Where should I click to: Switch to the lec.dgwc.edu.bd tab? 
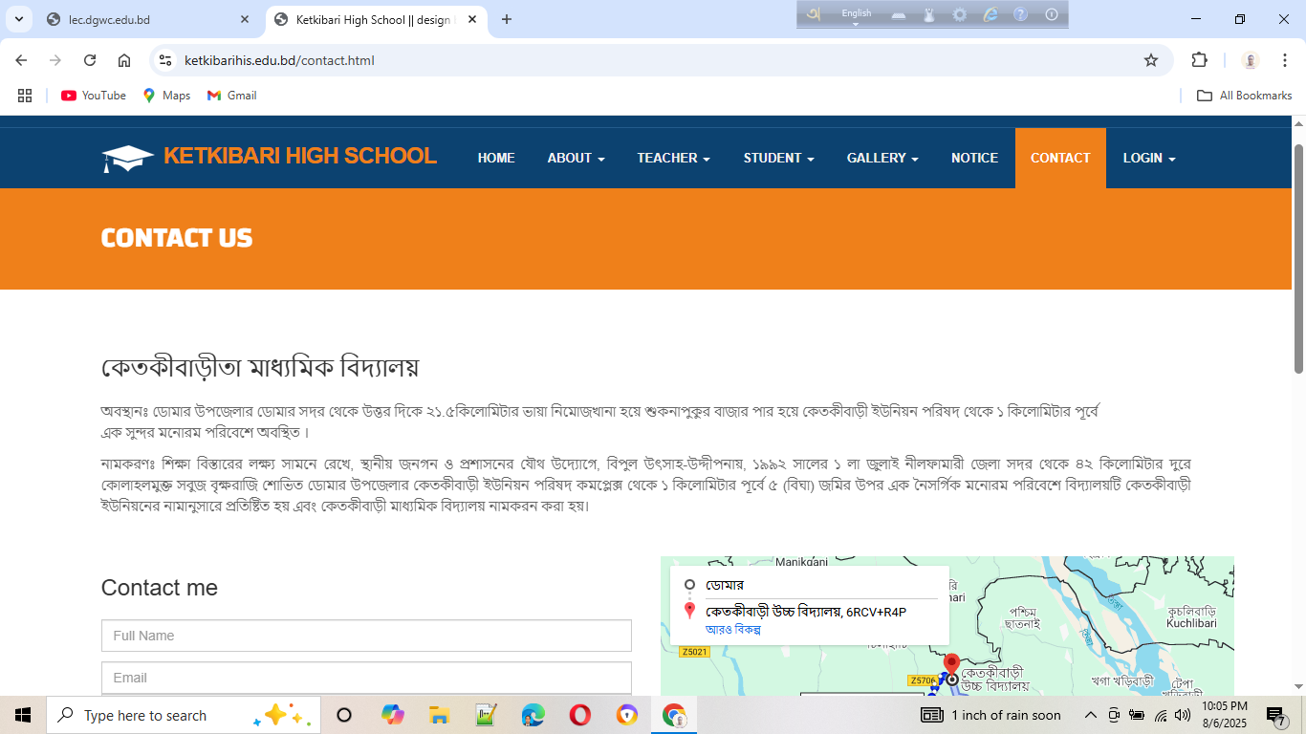click(143, 19)
